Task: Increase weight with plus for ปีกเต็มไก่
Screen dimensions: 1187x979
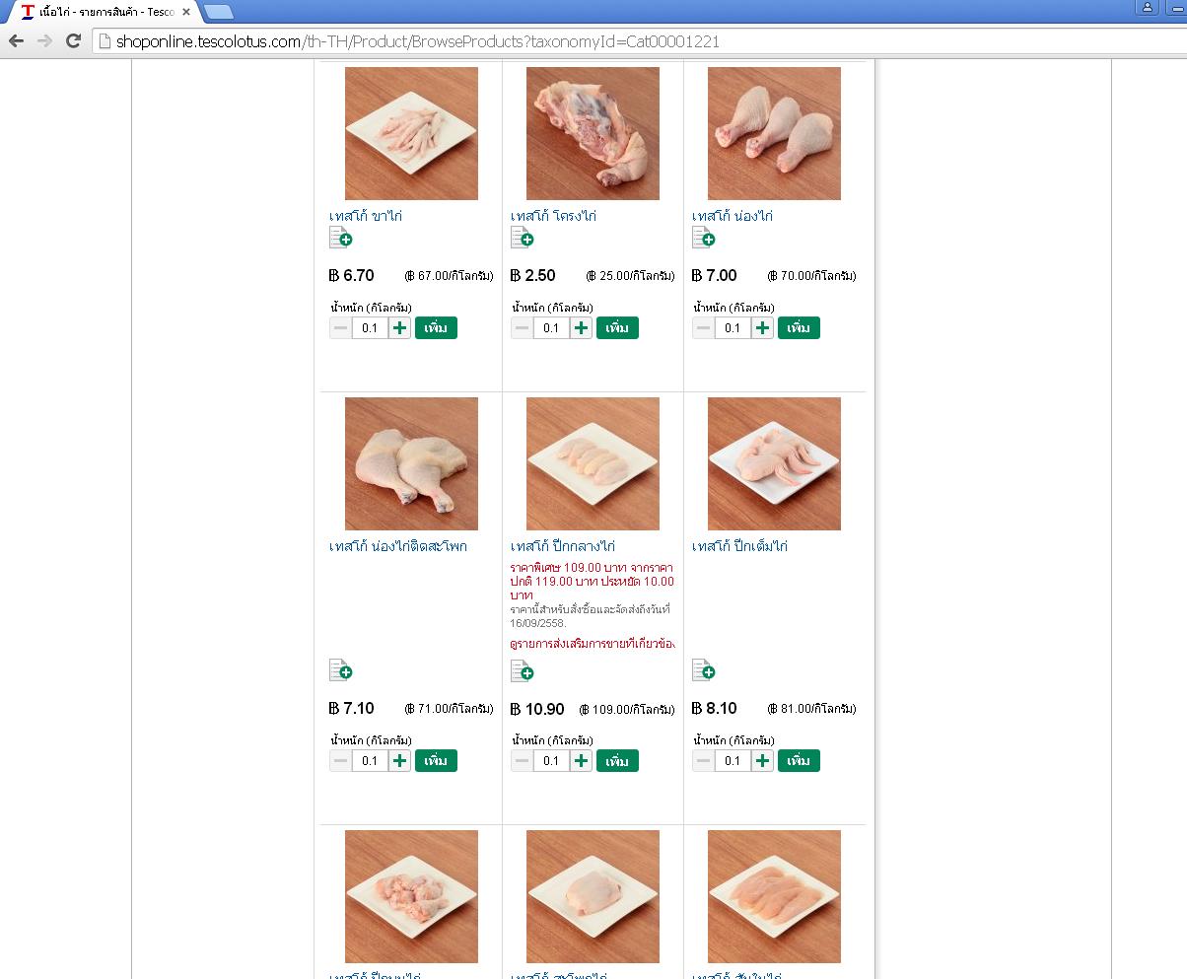Action: [x=762, y=761]
